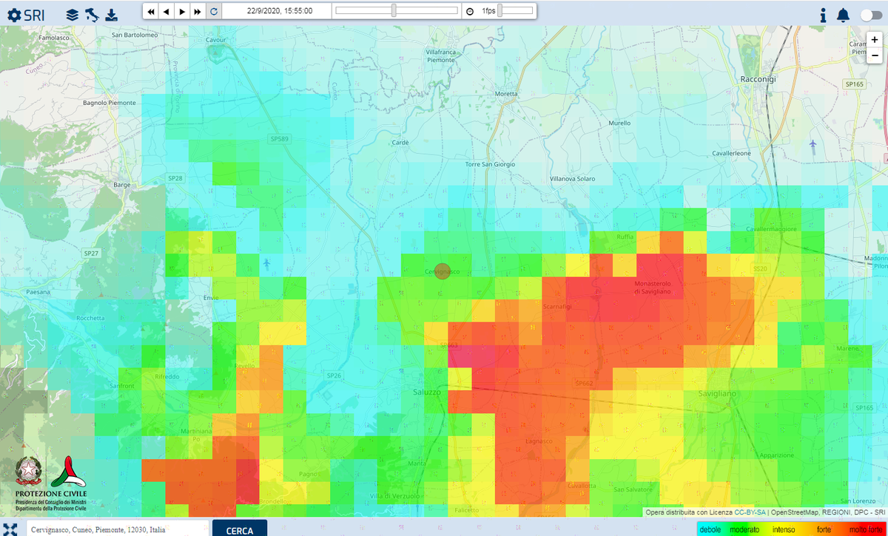Step back one frame
The image size is (888, 536).
166,12
